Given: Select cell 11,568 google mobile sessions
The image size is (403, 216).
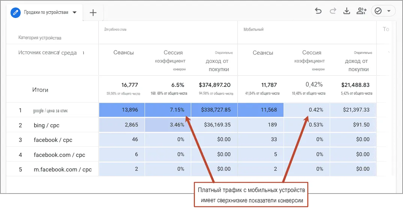Looking at the screenshot, I should click(x=261, y=110).
